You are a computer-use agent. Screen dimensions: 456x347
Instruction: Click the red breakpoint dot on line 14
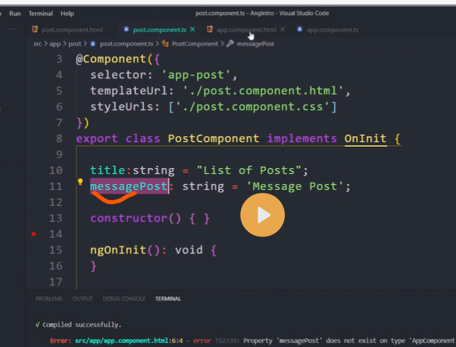click(x=33, y=234)
